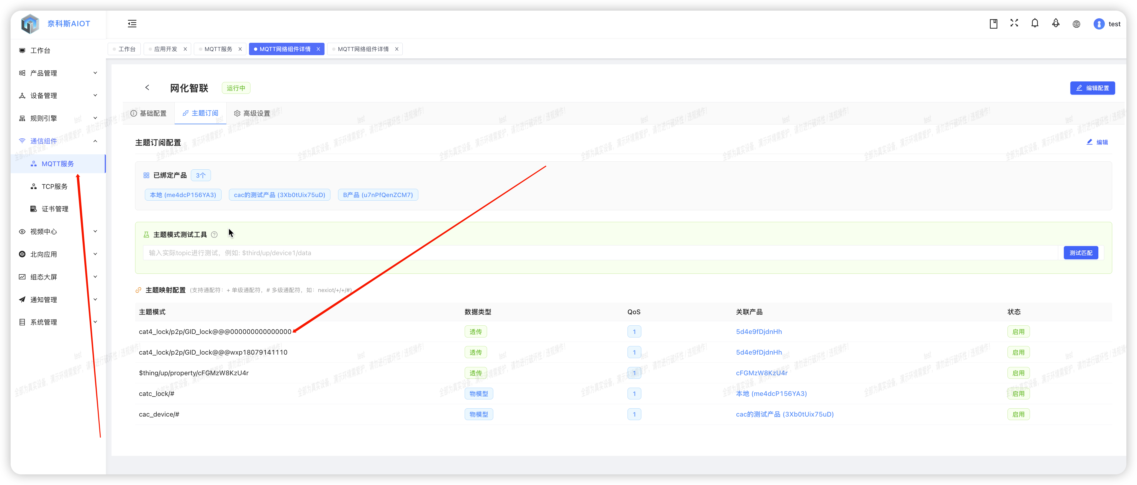
Task: Click the sidebar collapse menu icon
Action: coord(132,24)
